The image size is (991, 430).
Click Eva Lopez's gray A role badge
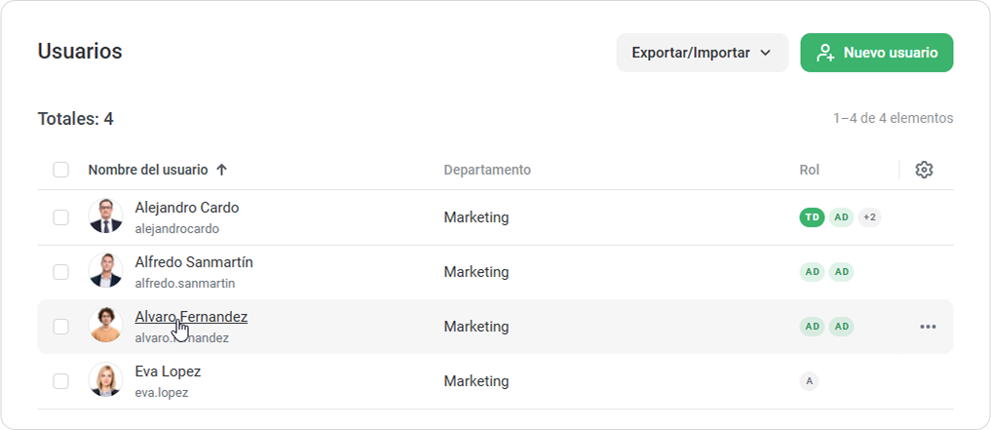point(809,381)
